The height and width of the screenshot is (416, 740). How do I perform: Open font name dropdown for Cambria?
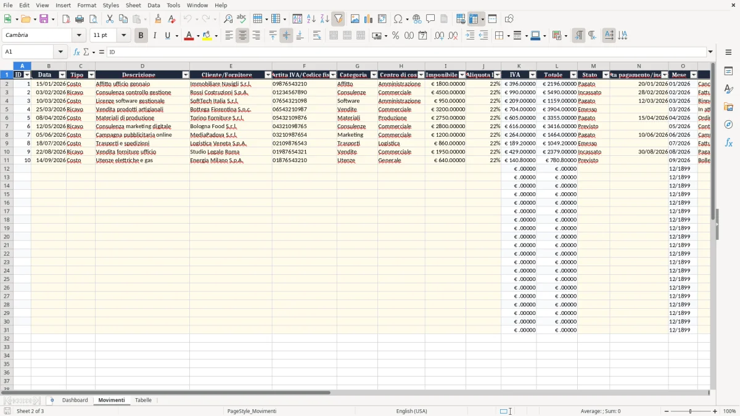point(80,36)
